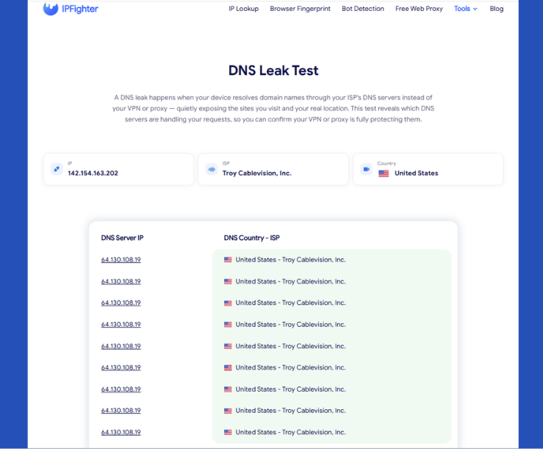Select United States text in Country card
Image resolution: width=543 pixels, height=449 pixels.
(x=417, y=173)
